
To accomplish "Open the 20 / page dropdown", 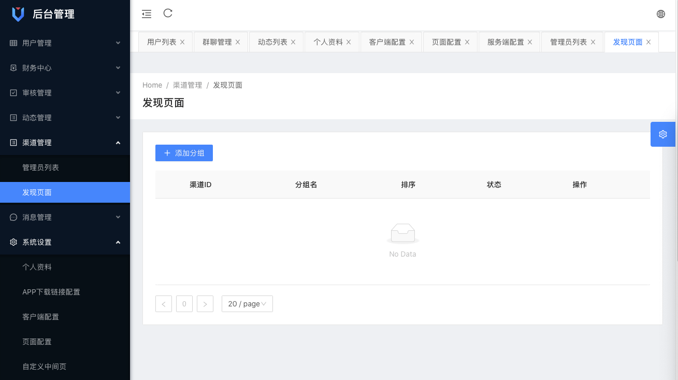I will (247, 304).
